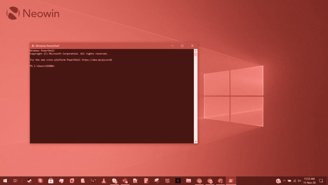Open Microsoft Store from the taskbar
Viewport: 328px width, 185px height.
click(x=50, y=181)
